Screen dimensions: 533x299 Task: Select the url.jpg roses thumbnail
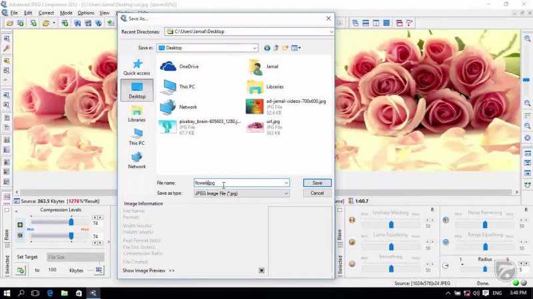click(x=255, y=126)
